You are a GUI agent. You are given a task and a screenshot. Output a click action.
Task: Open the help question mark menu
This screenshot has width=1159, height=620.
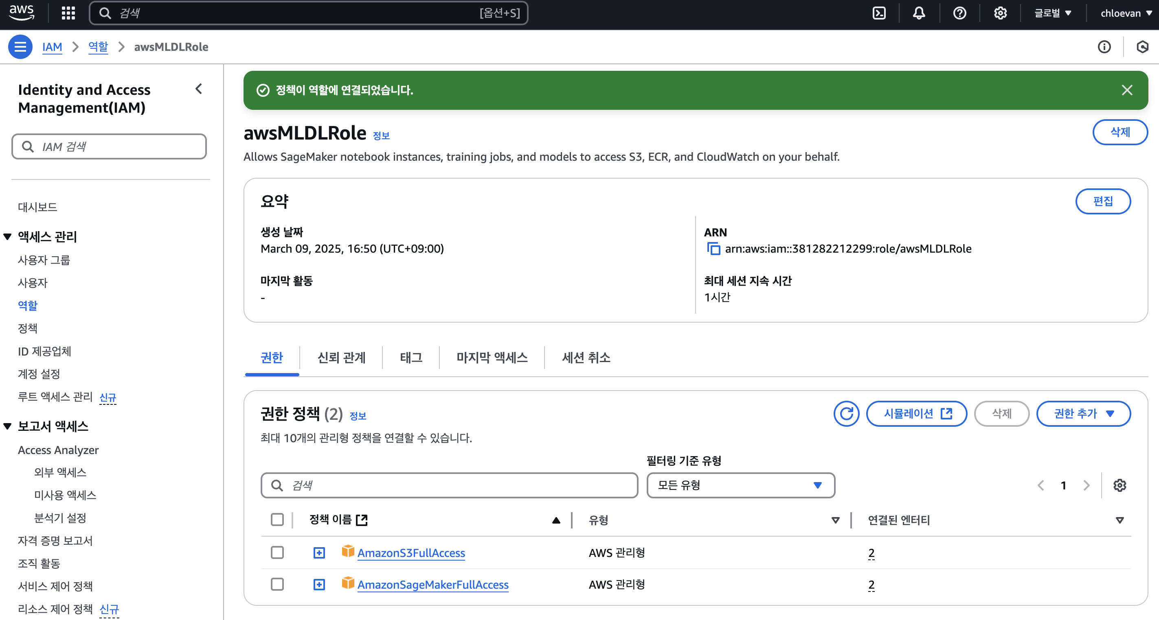[959, 13]
